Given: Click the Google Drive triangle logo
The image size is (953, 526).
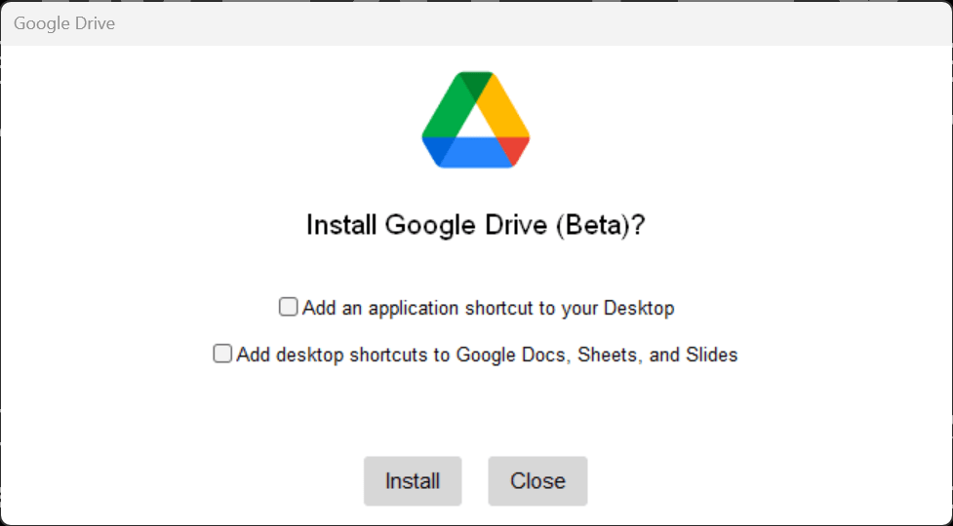Looking at the screenshot, I should [x=475, y=121].
